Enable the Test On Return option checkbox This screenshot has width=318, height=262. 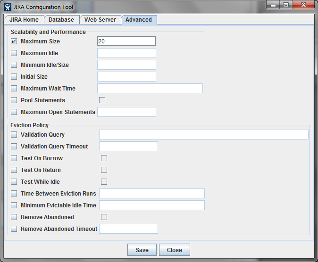tap(14, 170)
